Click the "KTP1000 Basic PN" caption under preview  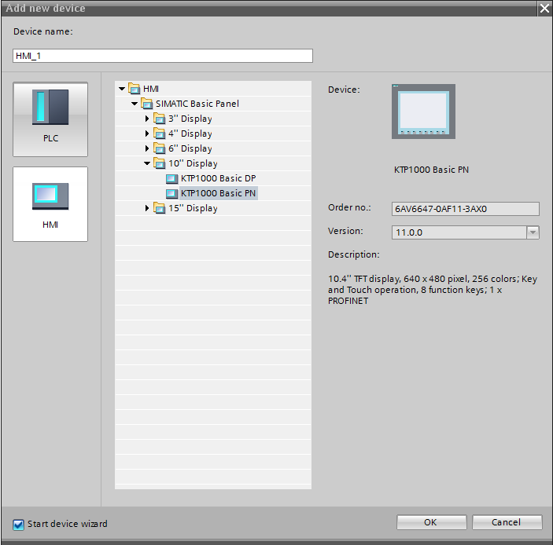tap(431, 170)
